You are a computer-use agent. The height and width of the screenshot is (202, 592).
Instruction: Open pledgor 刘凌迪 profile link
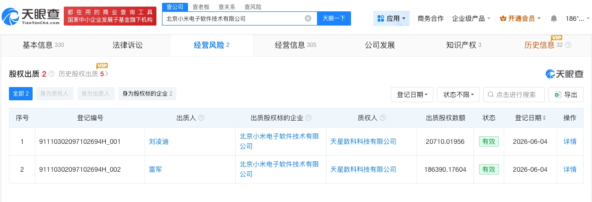coord(159,141)
